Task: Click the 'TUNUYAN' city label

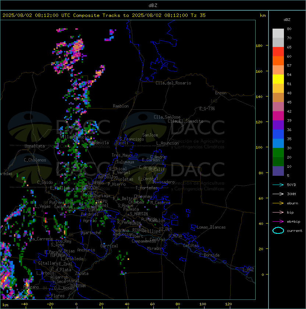Action: tap(78, 286)
